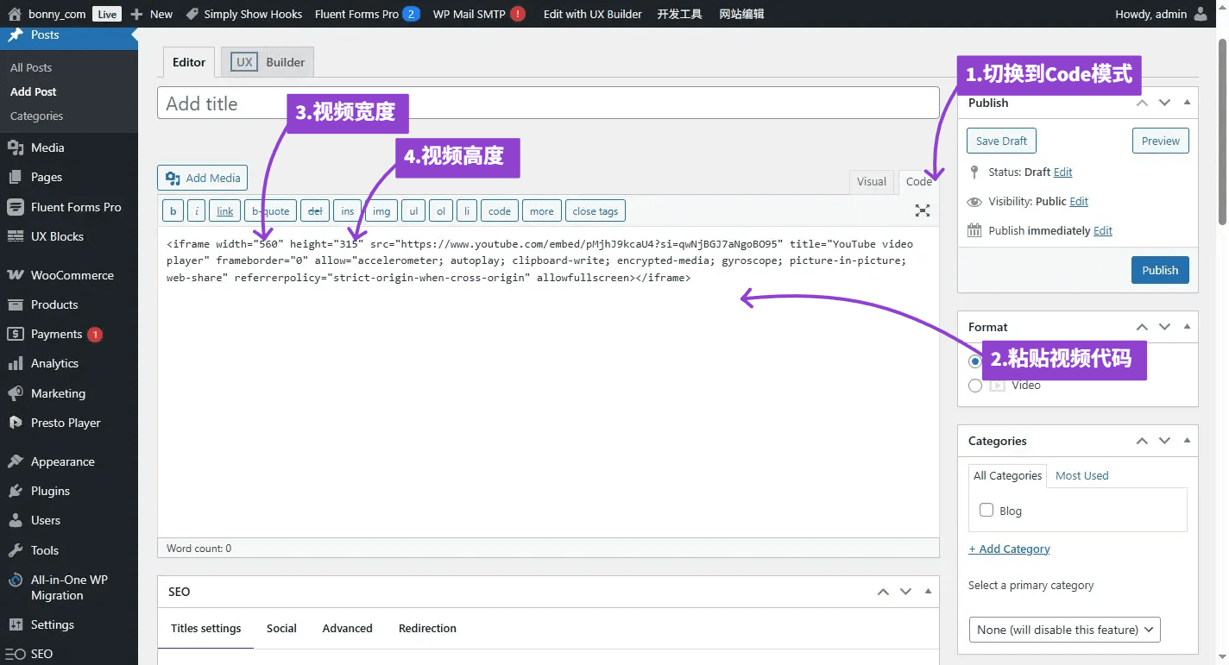
Task: Click the Add title input field
Action: 548,104
